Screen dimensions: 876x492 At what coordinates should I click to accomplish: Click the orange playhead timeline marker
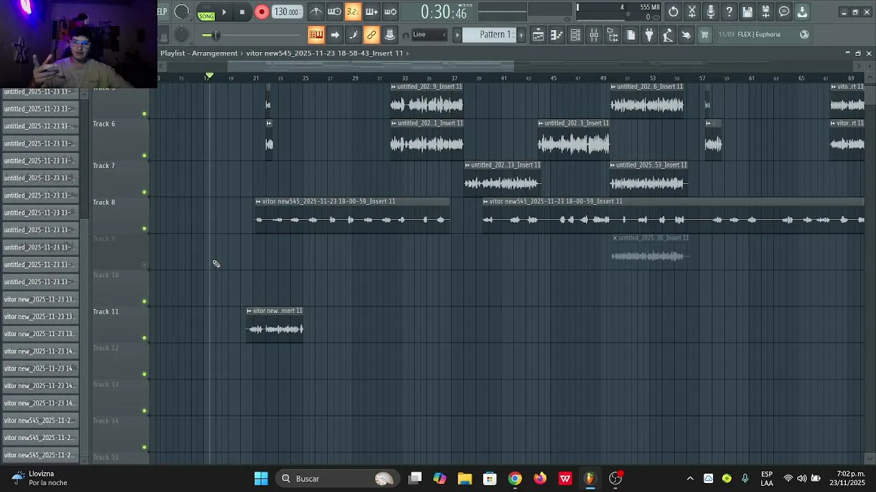[209, 75]
